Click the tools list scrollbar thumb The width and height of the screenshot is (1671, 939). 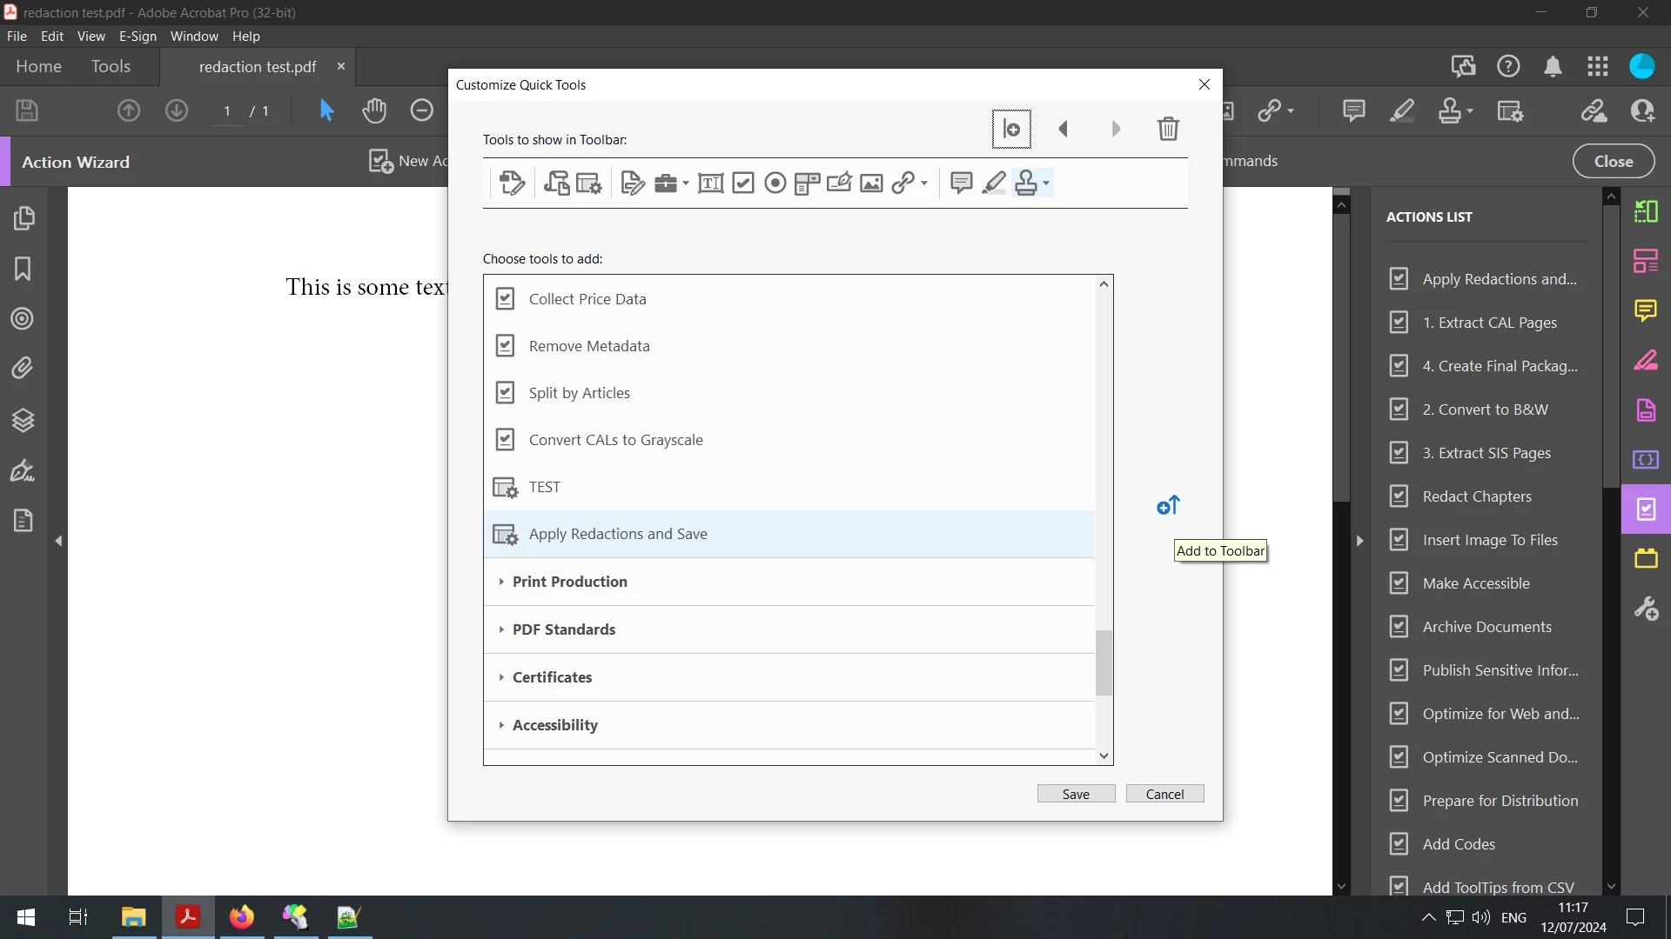click(x=1104, y=663)
